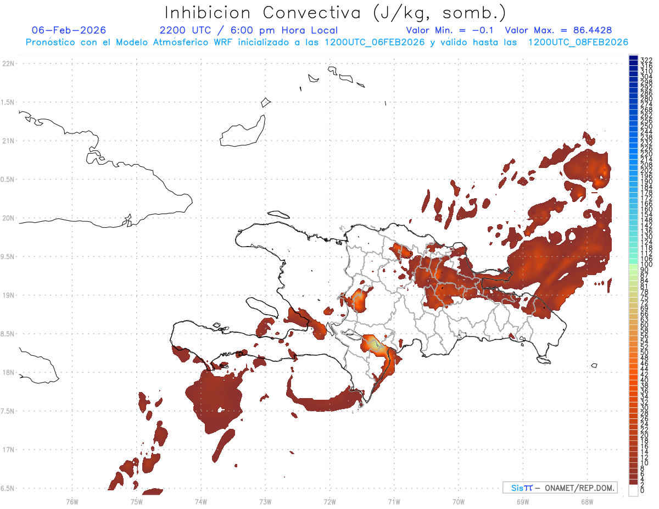Click the "Pronóstico con el Modelo Atmósferico WRF" line

(x=327, y=42)
